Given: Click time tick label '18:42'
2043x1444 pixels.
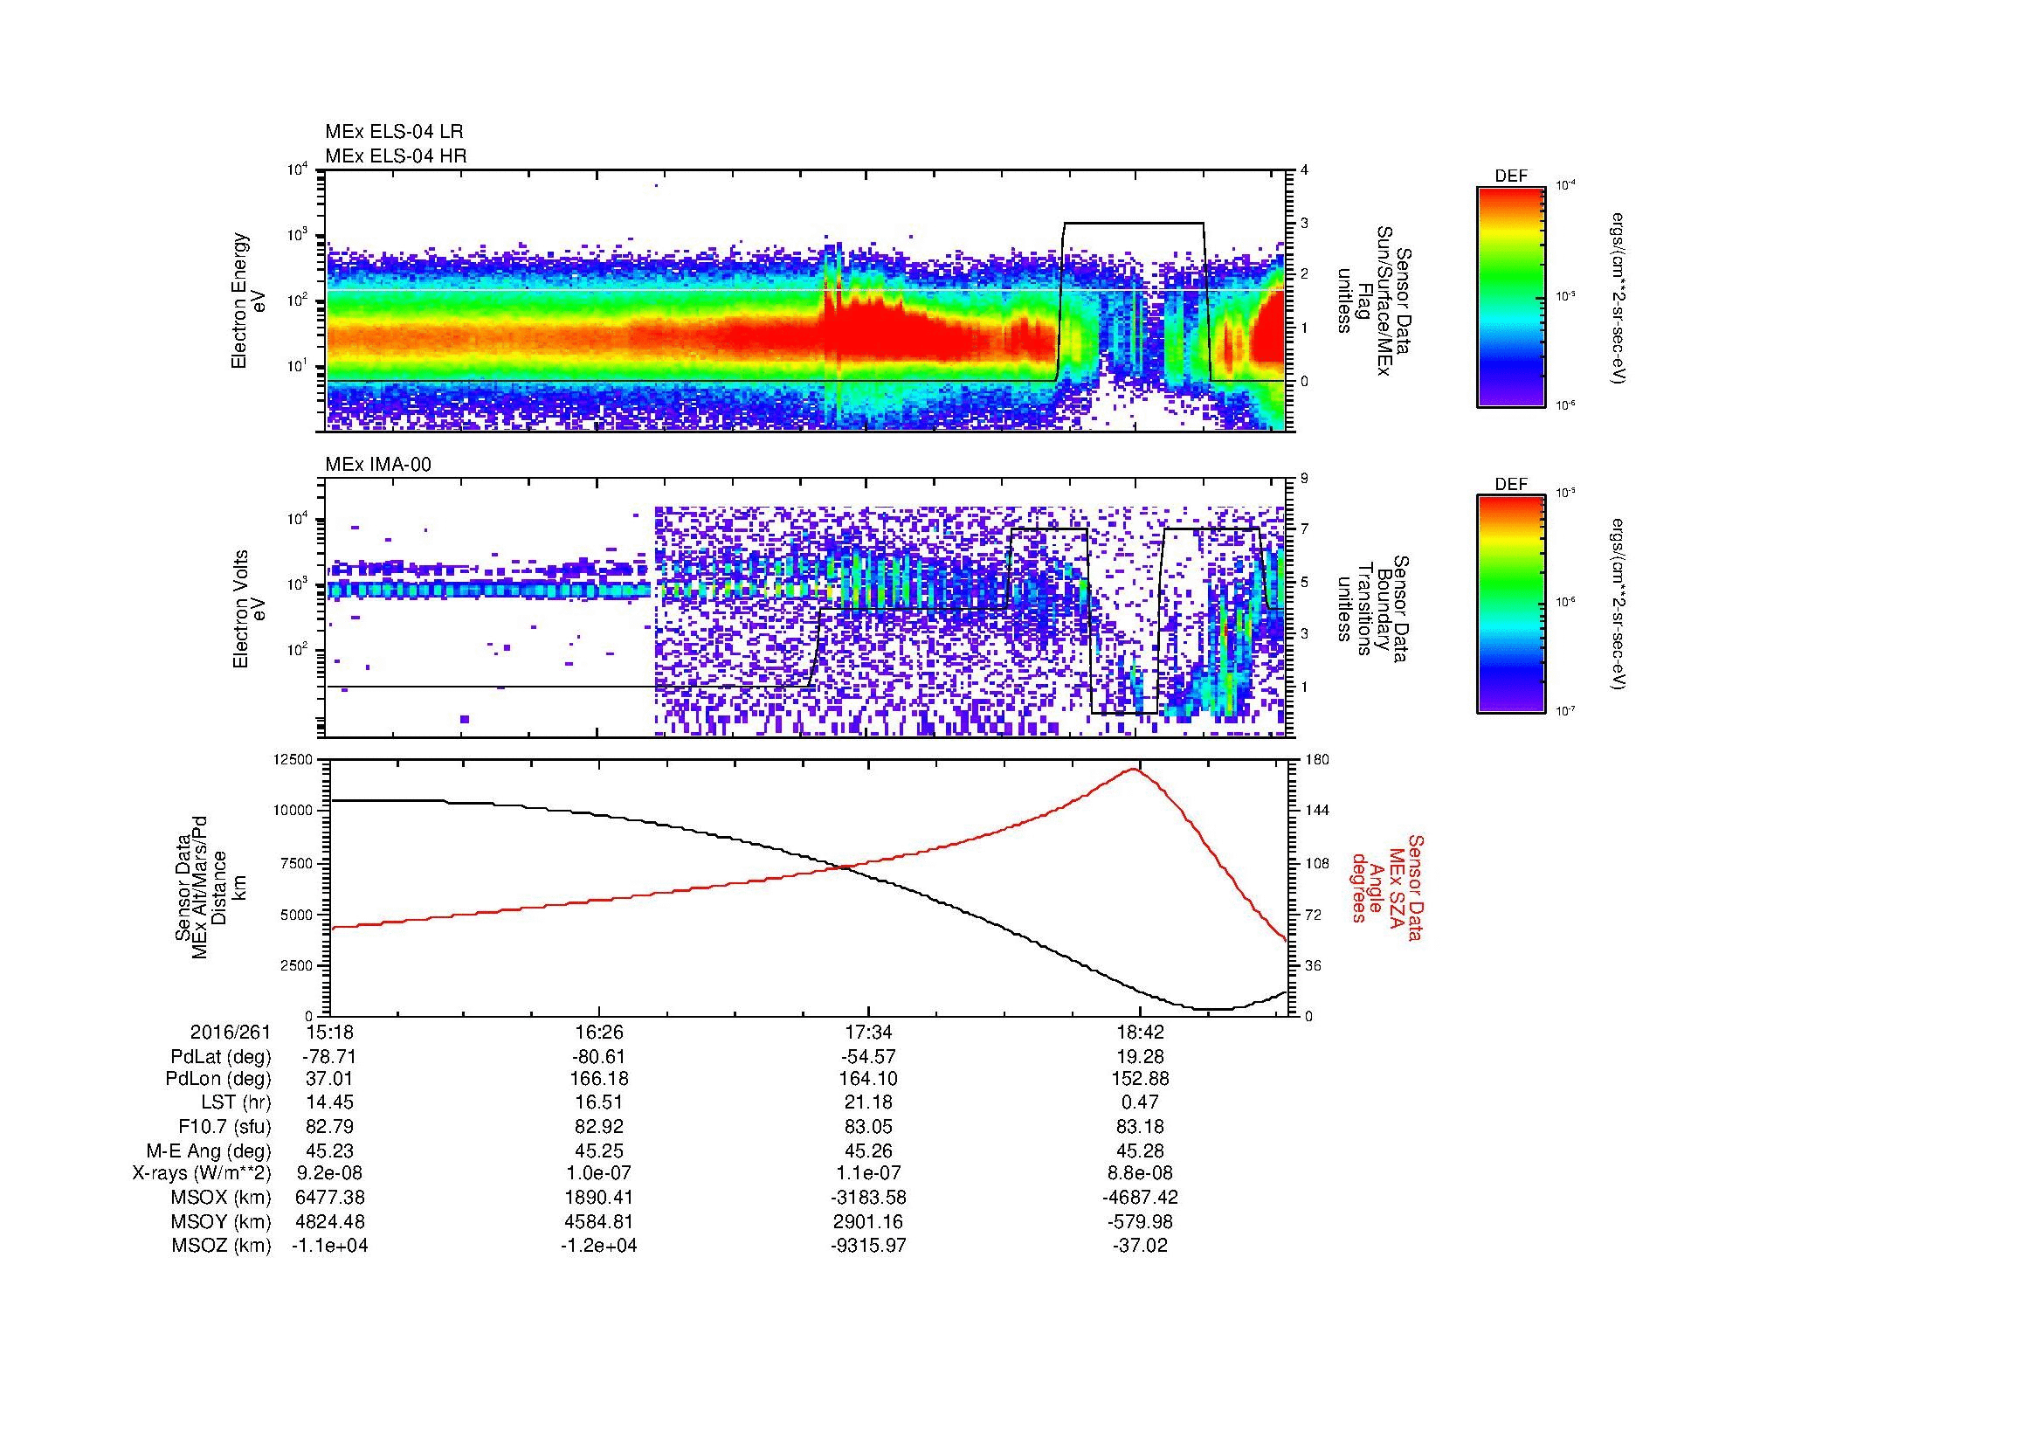Looking at the screenshot, I should click(x=1140, y=1033).
